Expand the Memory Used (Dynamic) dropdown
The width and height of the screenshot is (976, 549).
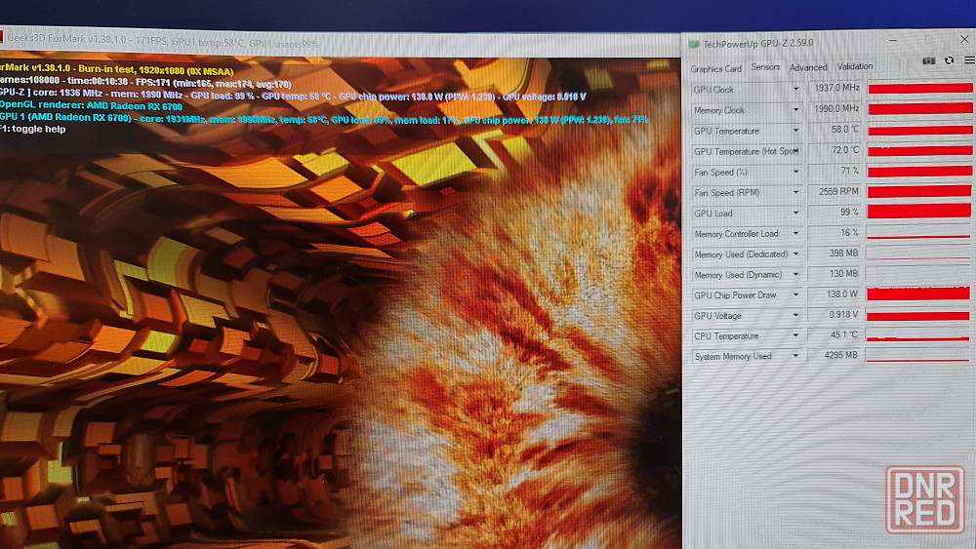(795, 274)
